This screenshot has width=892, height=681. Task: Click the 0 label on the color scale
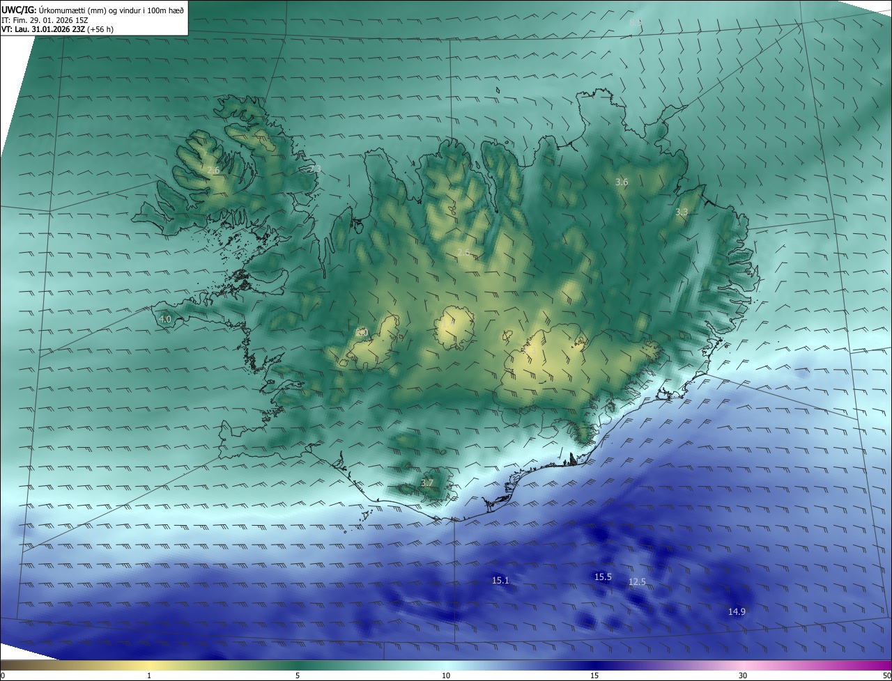3,675
